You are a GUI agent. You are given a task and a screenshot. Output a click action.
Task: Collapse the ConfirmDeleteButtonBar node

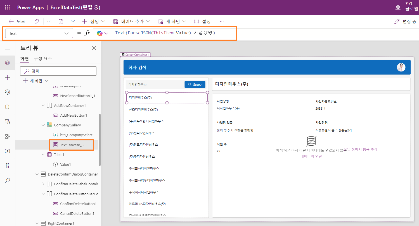pyautogui.click(x=43, y=194)
